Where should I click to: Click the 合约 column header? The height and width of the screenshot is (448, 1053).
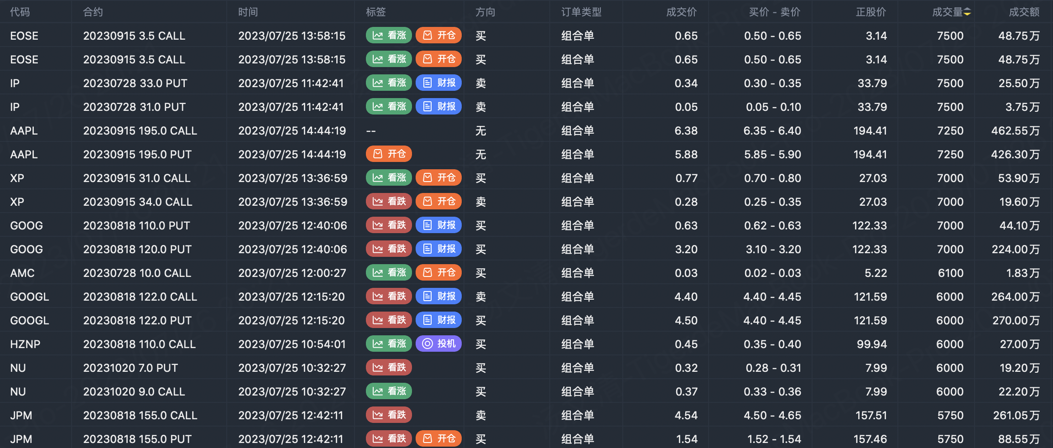(x=93, y=12)
